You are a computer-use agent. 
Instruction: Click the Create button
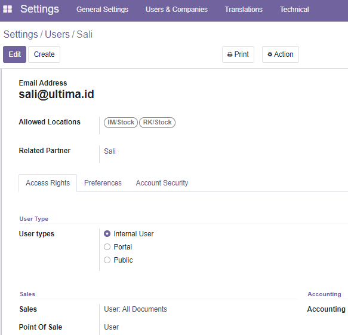(x=44, y=54)
